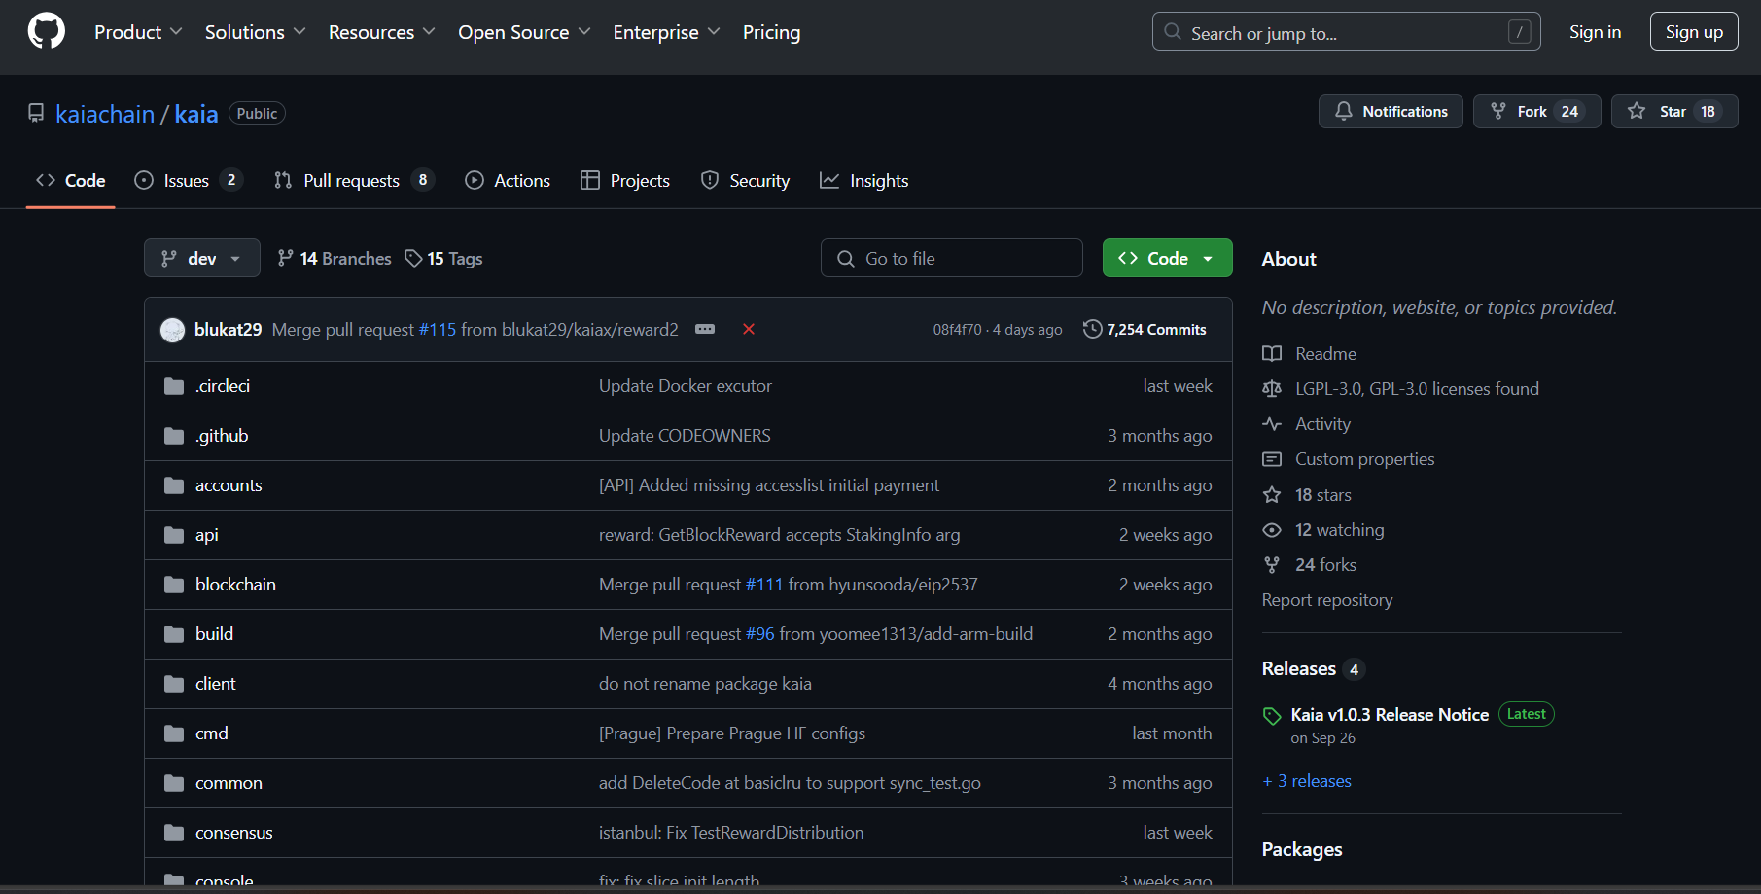
Task: Open the client folder
Action: coord(216,684)
